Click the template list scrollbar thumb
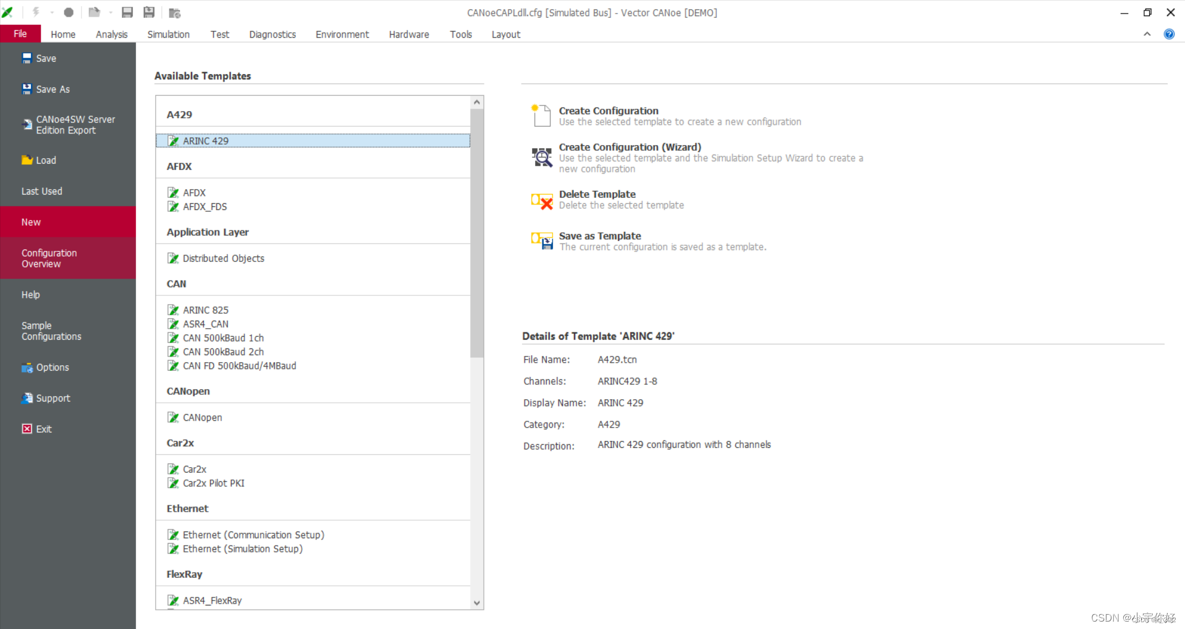 point(476,234)
